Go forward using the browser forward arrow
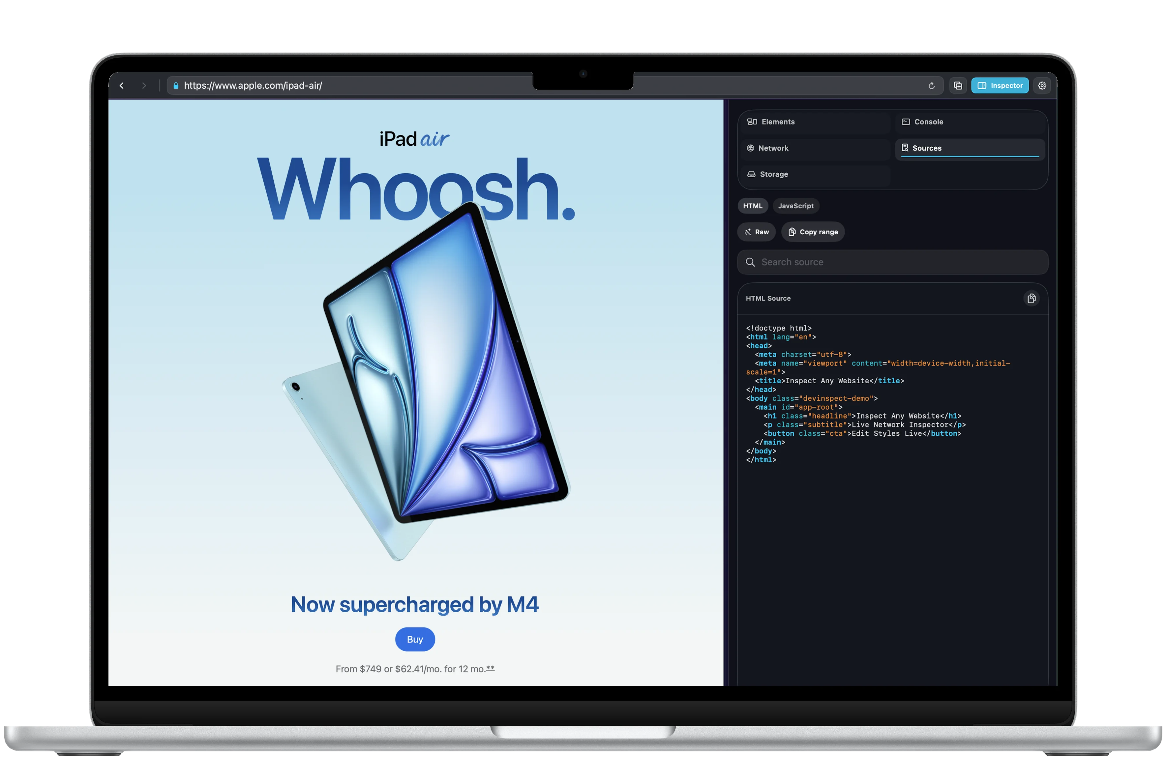Image resolution: width=1167 pixels, height=758 pixels. pyautogui.click(x=144, y=85)
